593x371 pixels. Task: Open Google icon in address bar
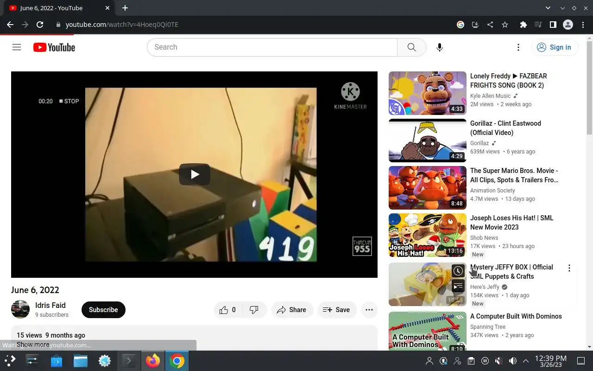(x=461, y=25)
